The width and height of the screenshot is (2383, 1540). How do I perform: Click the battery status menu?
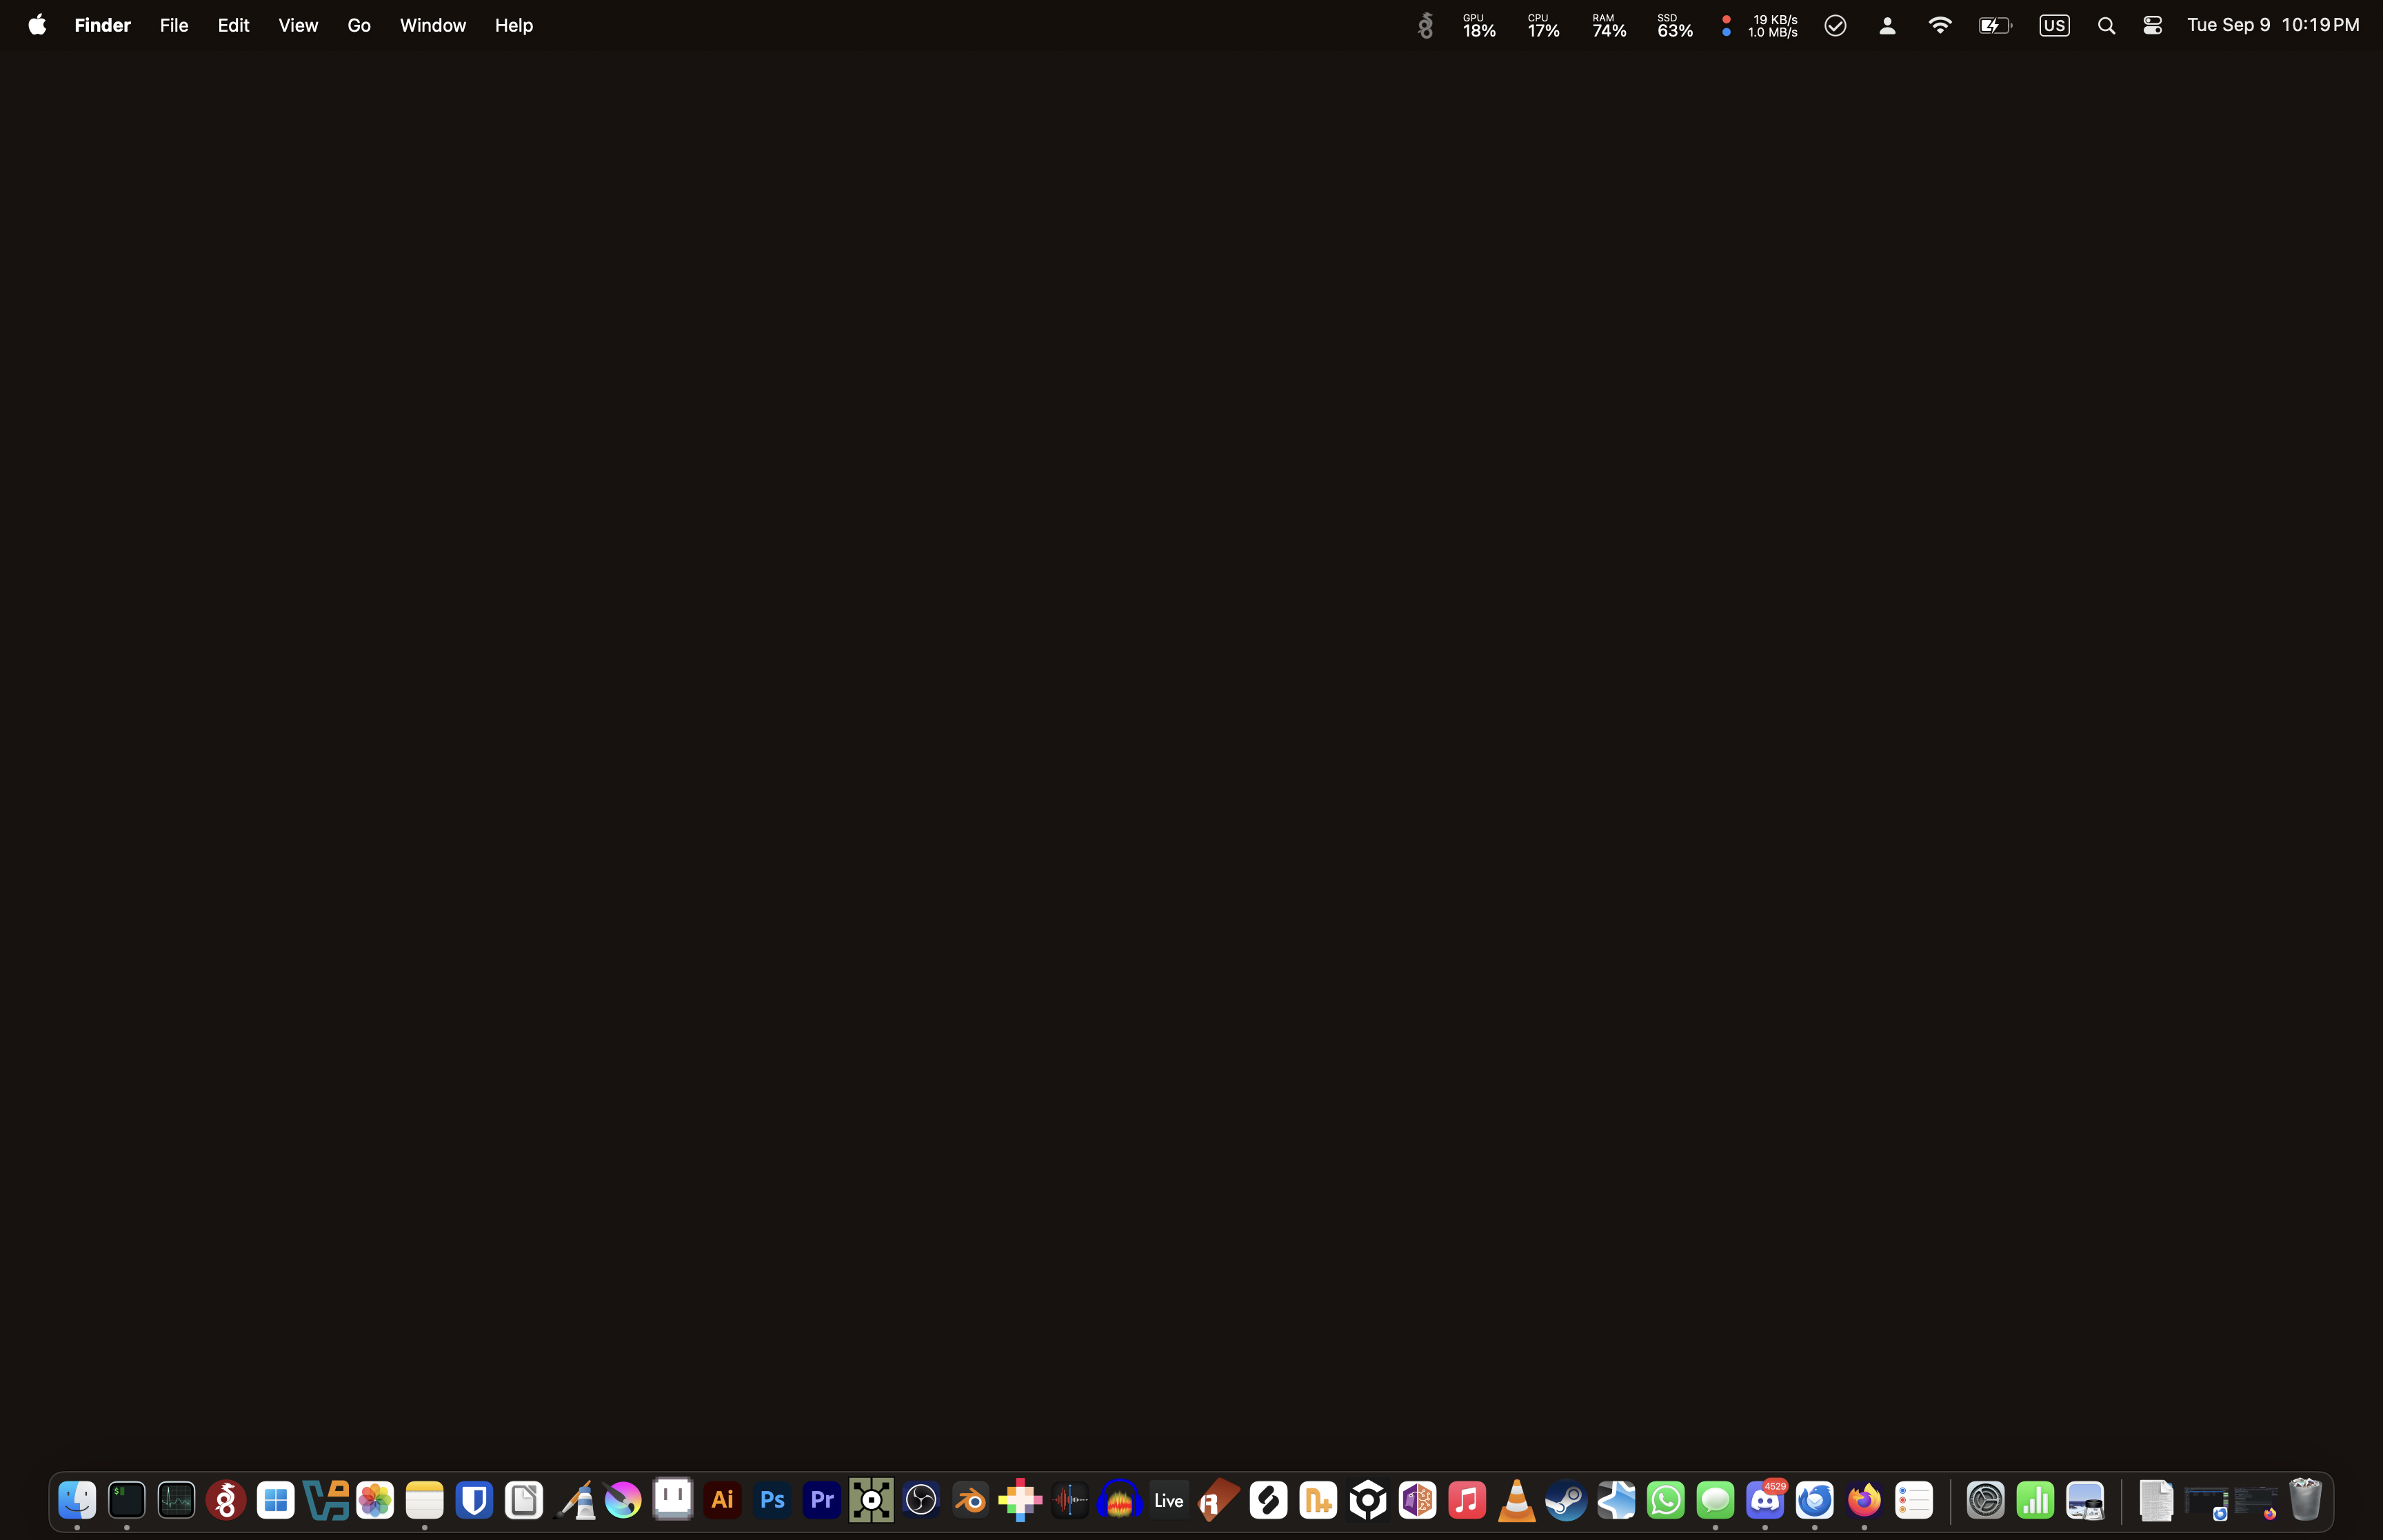click(1994, 26)
